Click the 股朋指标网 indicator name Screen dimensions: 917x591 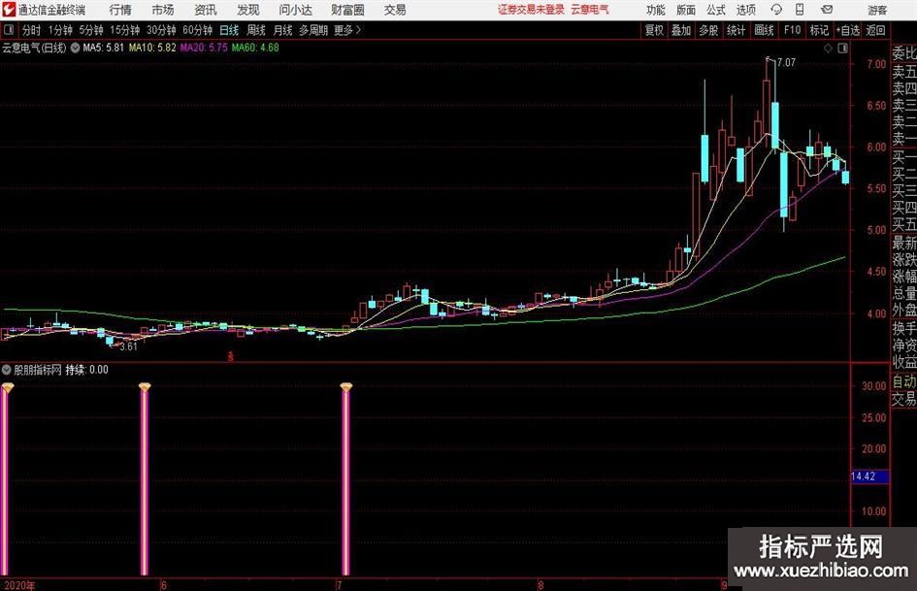38,370
